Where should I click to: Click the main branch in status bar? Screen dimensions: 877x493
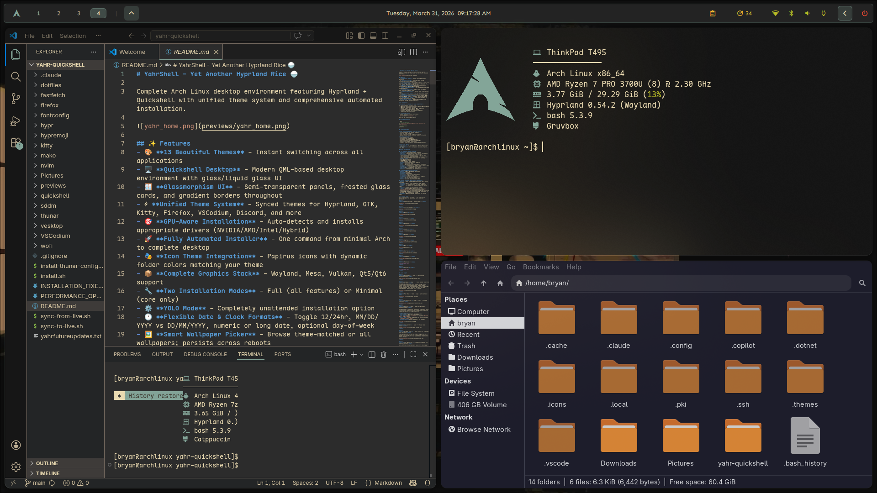(35, 483)
